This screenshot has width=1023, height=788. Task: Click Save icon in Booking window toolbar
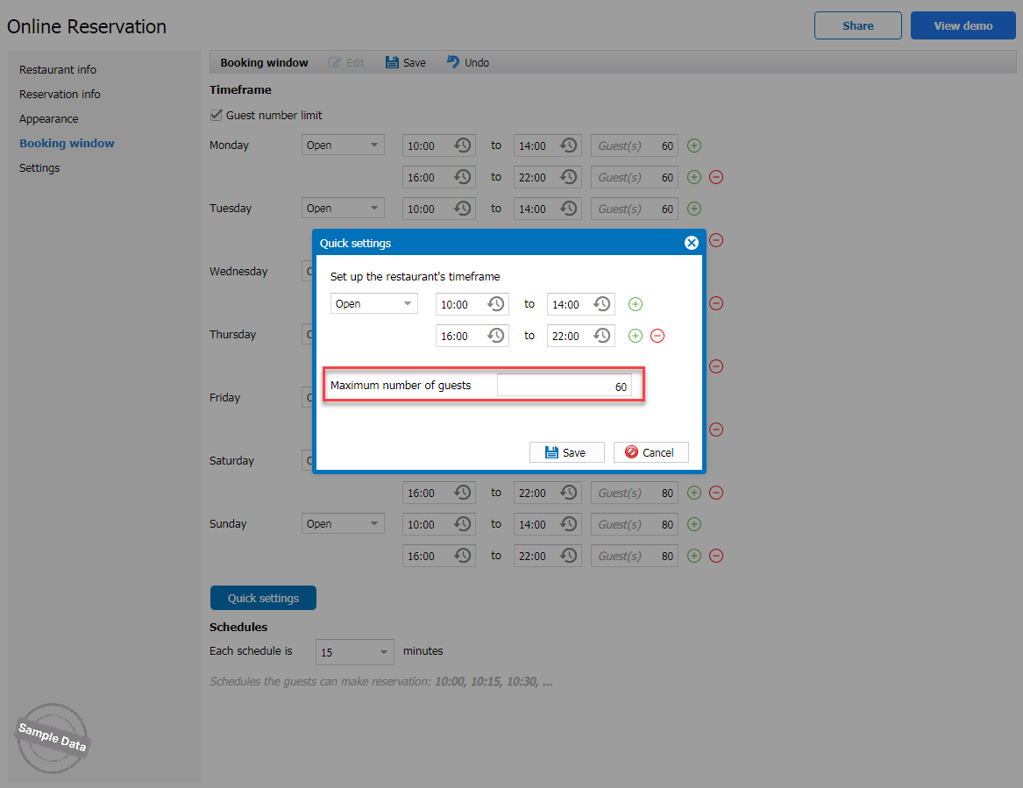click(x=393, y=62)
